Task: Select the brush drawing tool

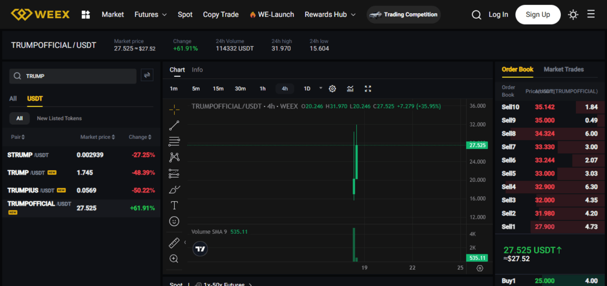Action: [174, 190]
